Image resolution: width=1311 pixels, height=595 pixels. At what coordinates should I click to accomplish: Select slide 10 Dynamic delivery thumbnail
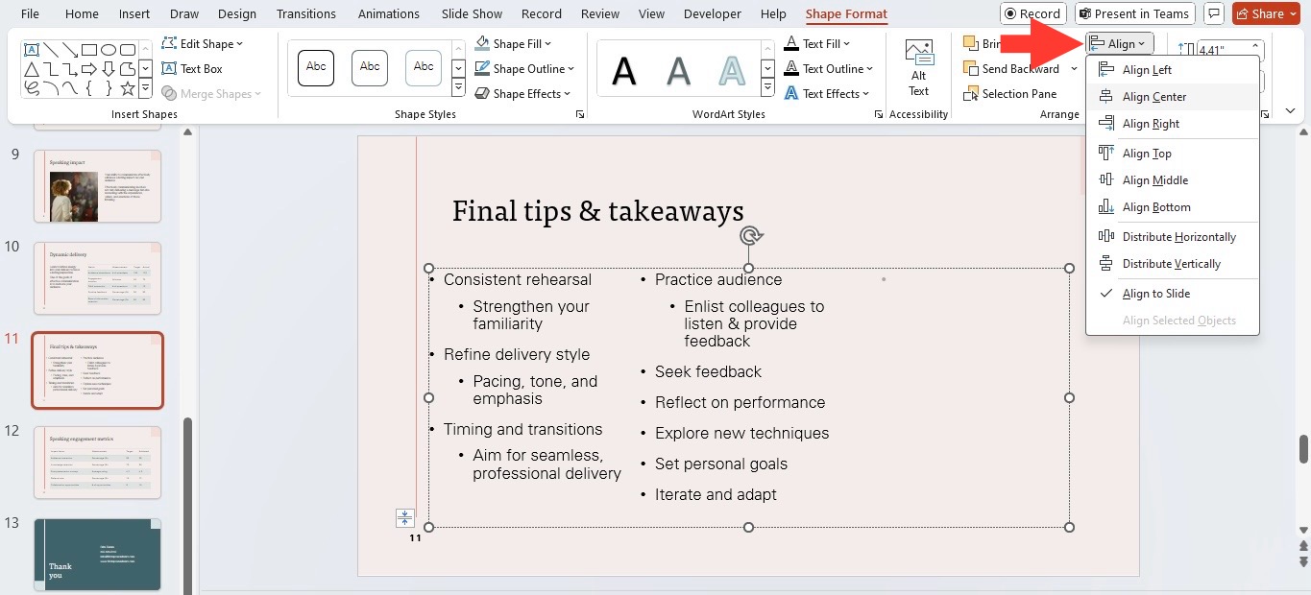click(x=98, y=278)
